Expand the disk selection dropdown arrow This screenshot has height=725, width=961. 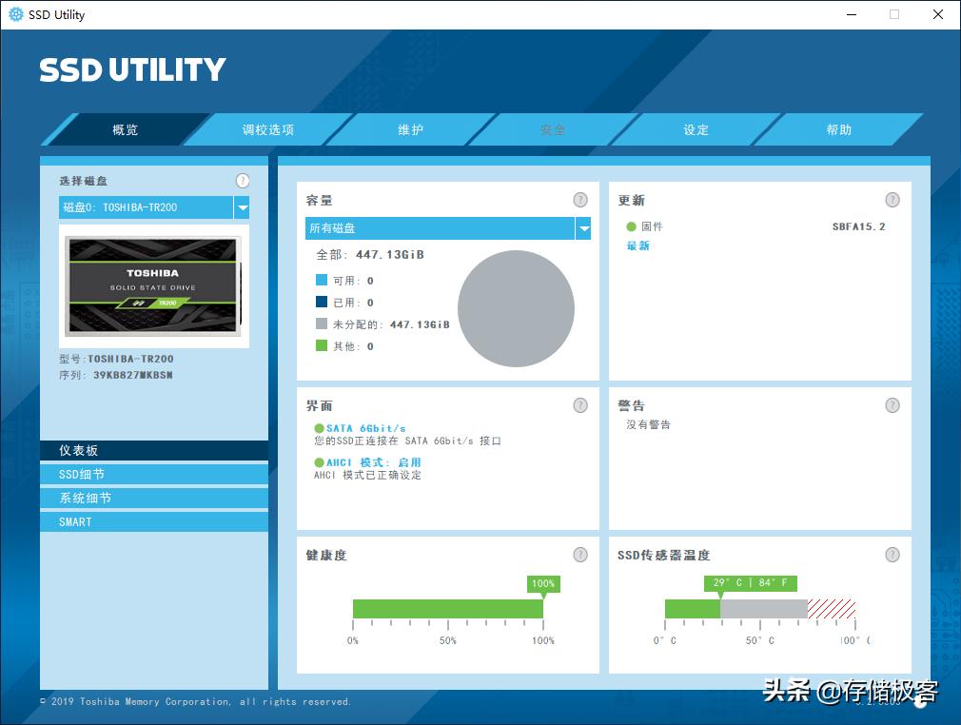[241, 206]
